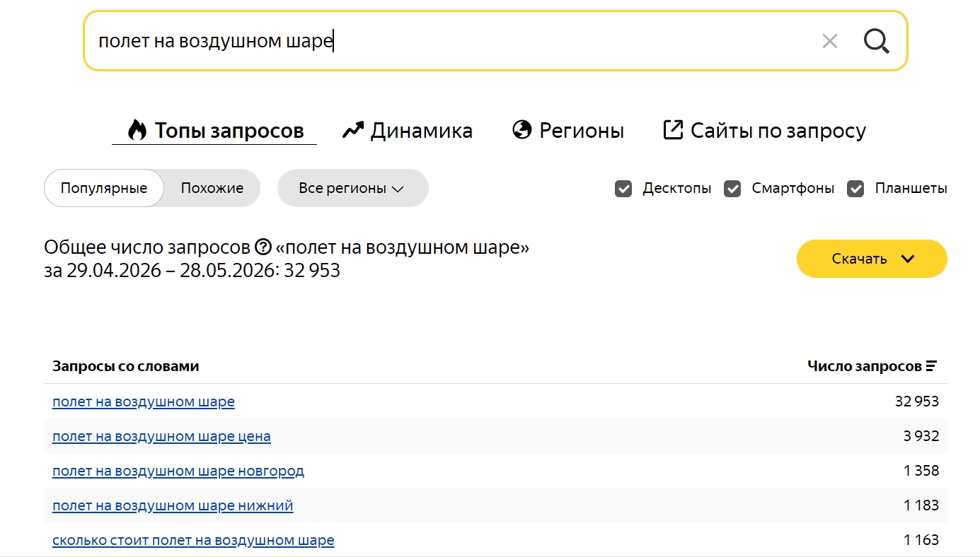The image size is (980, 557).
Task: Switch to the Регионы tab
Action: tap(568, 130)
